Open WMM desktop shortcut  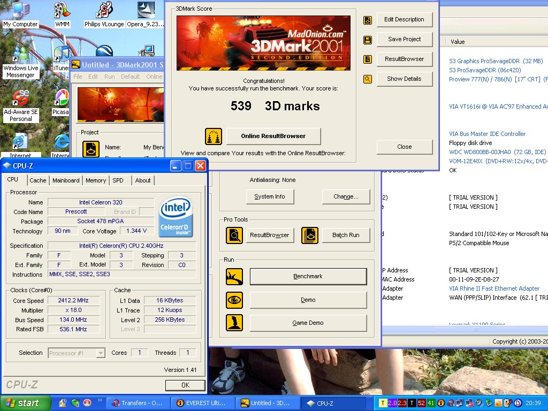click(62, 14)
